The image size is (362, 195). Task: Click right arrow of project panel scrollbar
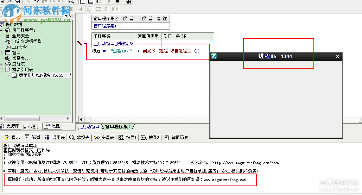coord(68,119)
